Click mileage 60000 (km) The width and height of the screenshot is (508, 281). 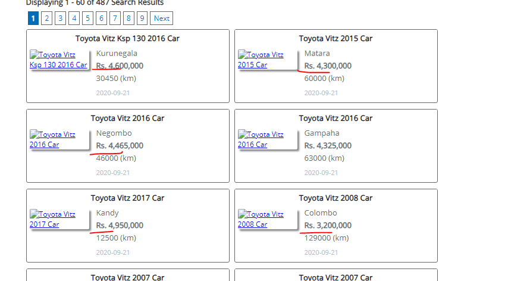[x=324, y=79]
